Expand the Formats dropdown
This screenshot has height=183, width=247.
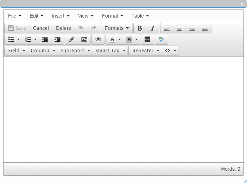coord(116,28)
